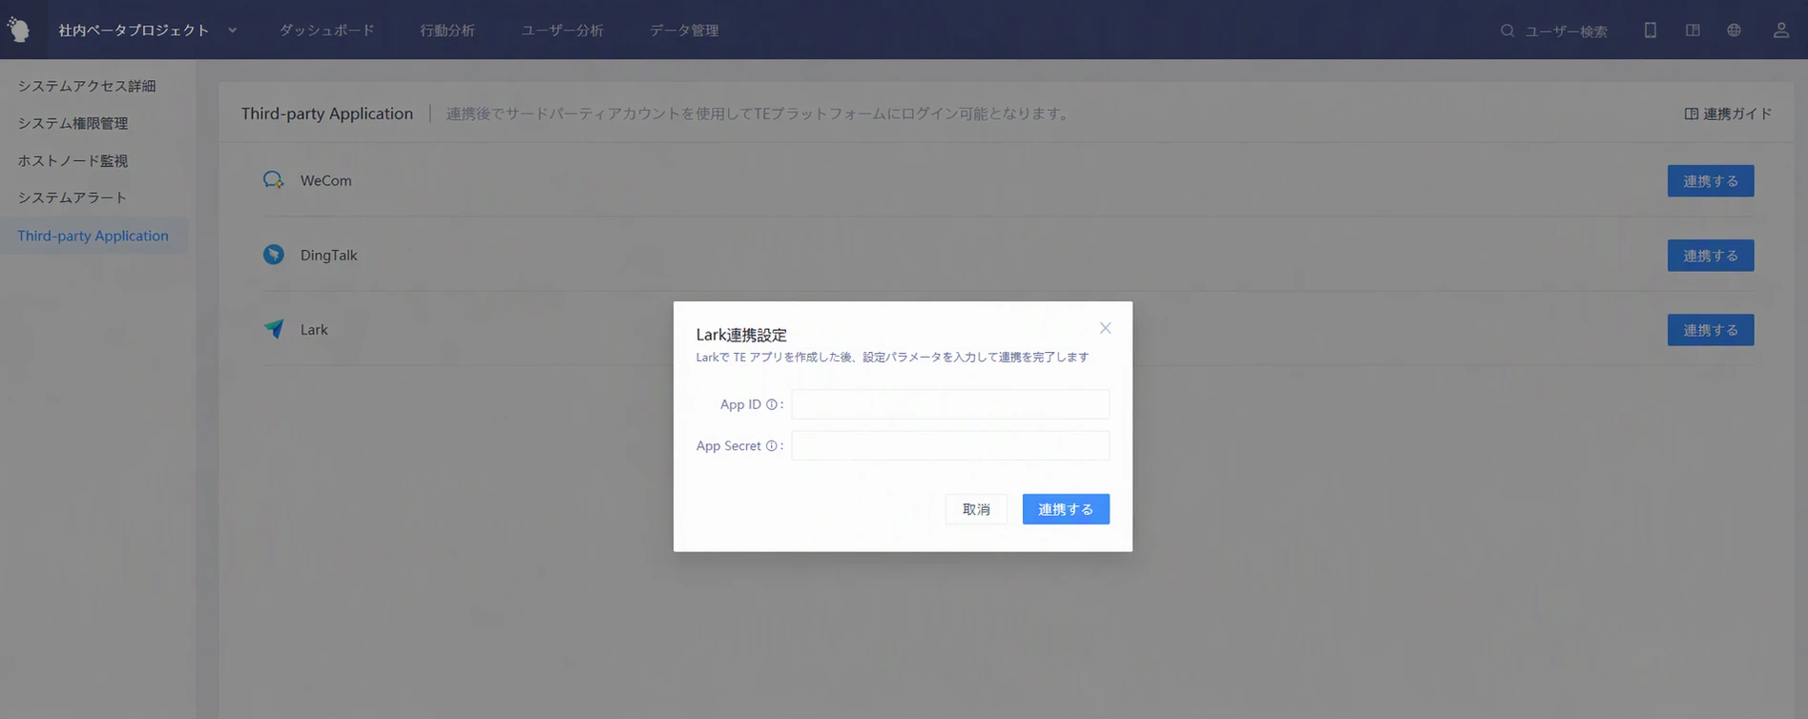Close the Lark連携設定 dialog with X
Screen dimensions: 1808x719
[1105, 328]
